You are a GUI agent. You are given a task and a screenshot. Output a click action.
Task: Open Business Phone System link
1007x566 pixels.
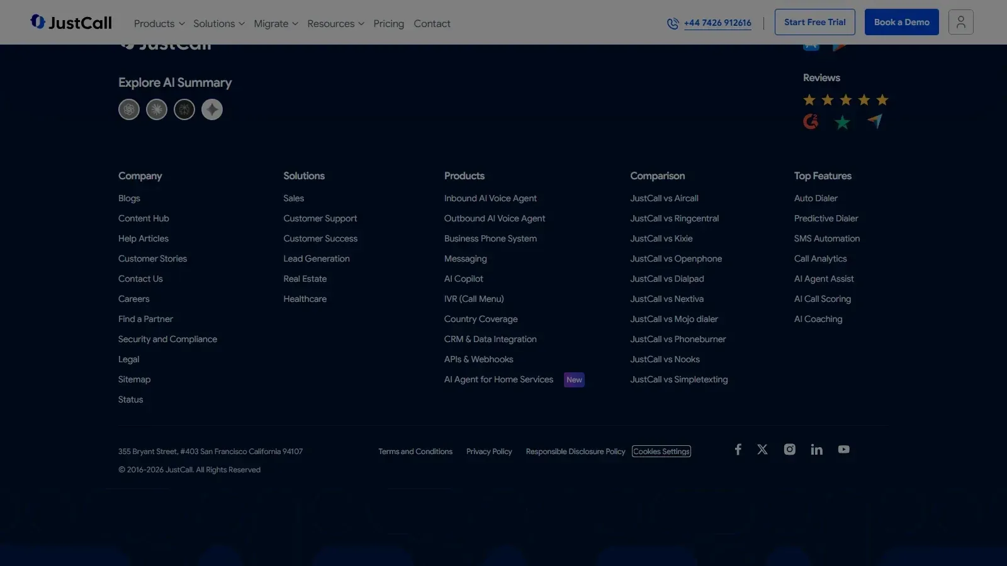pyautogui.click(x=490, y=238)
